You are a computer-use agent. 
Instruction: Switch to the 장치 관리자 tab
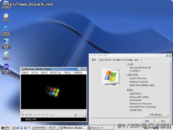click(105, 60)
